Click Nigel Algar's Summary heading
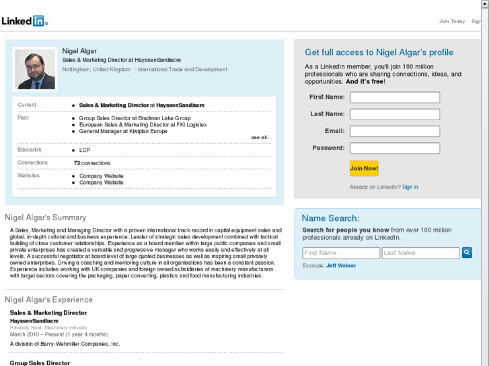 pyautogui.click(x=46, y=218)
